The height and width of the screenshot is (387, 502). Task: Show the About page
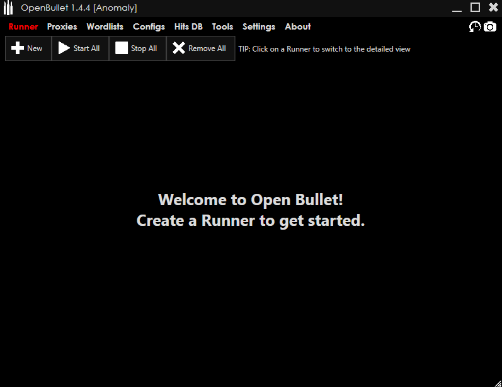[x=297, y=26]
